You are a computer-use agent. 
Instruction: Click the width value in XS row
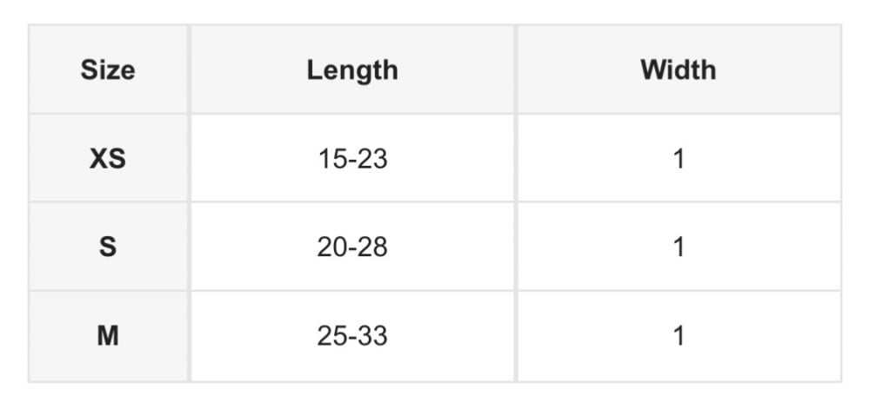point(679,159)
